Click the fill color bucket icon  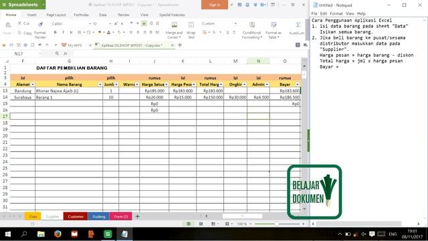pos(100,32)
